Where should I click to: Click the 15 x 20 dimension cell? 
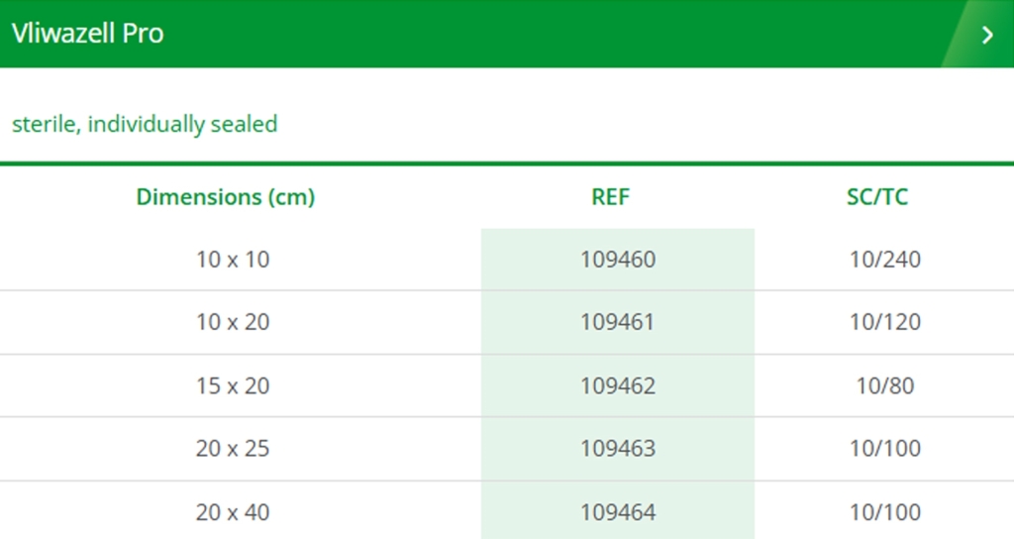[x=233, y=385]
